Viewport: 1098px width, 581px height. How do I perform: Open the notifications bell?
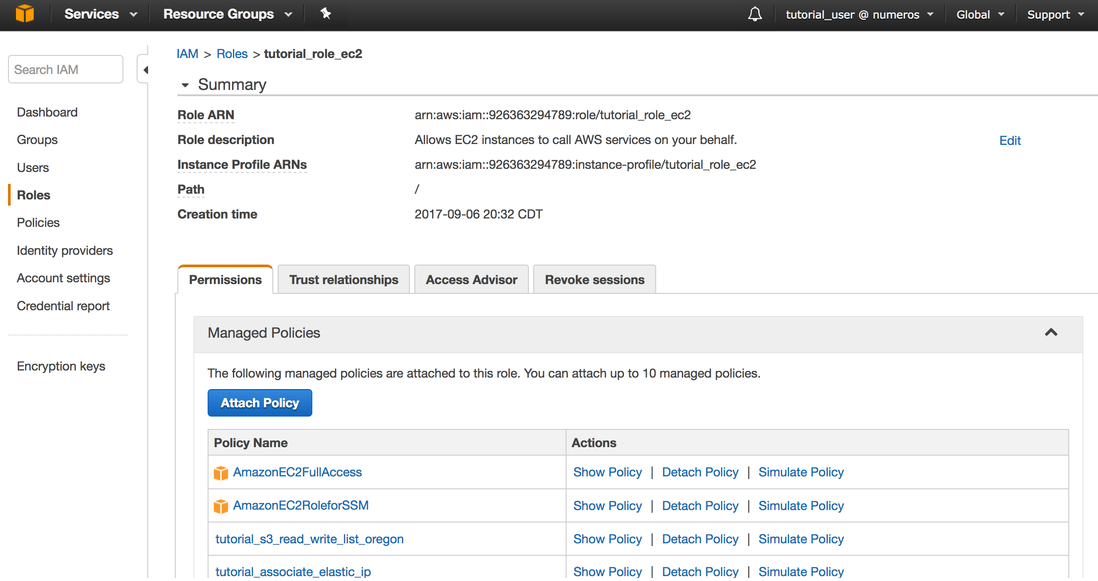(755, 14)
